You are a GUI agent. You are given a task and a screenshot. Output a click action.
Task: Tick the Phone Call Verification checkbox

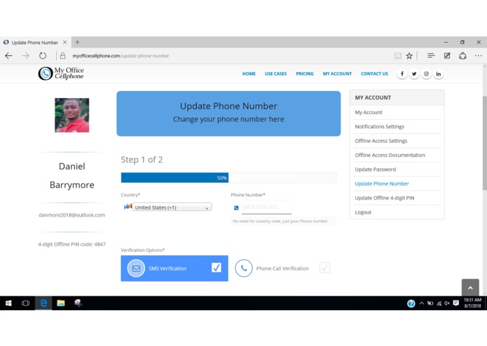point(324,268)
